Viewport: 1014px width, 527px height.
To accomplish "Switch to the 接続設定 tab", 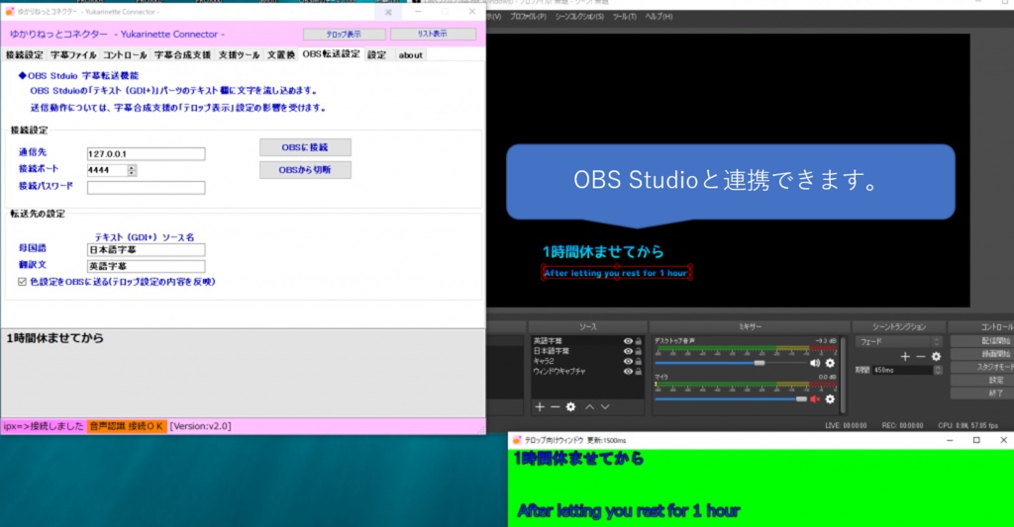I will click(x=24, y=55).
